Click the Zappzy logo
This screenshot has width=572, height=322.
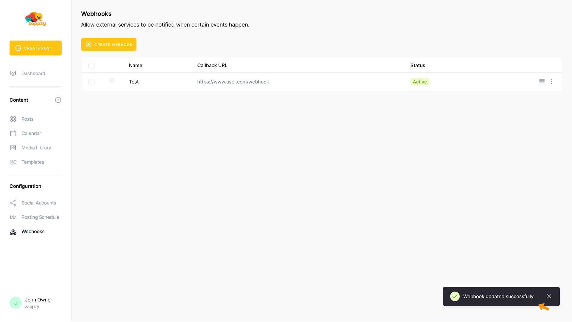[35, 19]
